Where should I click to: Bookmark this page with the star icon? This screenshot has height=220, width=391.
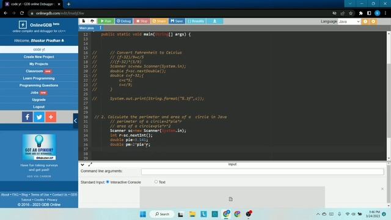[351, 13]
